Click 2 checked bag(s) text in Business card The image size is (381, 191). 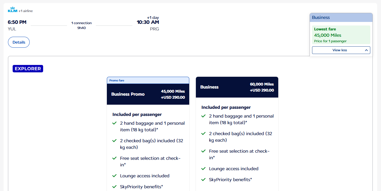tap(241, 137)
